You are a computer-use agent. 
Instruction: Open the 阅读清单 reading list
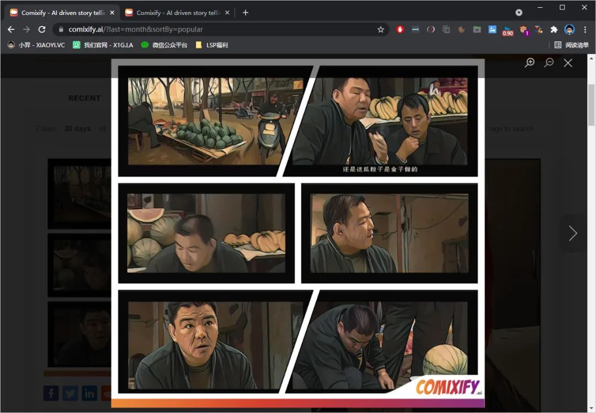click(571, 45)
